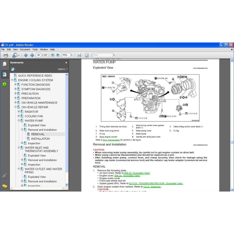Collapse ON-VEHICLE REPAIR bookmark node
The height and width of the screenshot is (234, 234).
(x=15, y=107)
